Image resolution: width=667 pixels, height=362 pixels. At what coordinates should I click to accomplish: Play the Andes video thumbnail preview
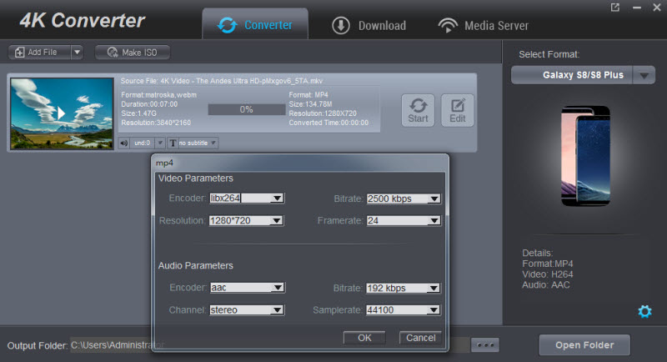coord(61,113)
